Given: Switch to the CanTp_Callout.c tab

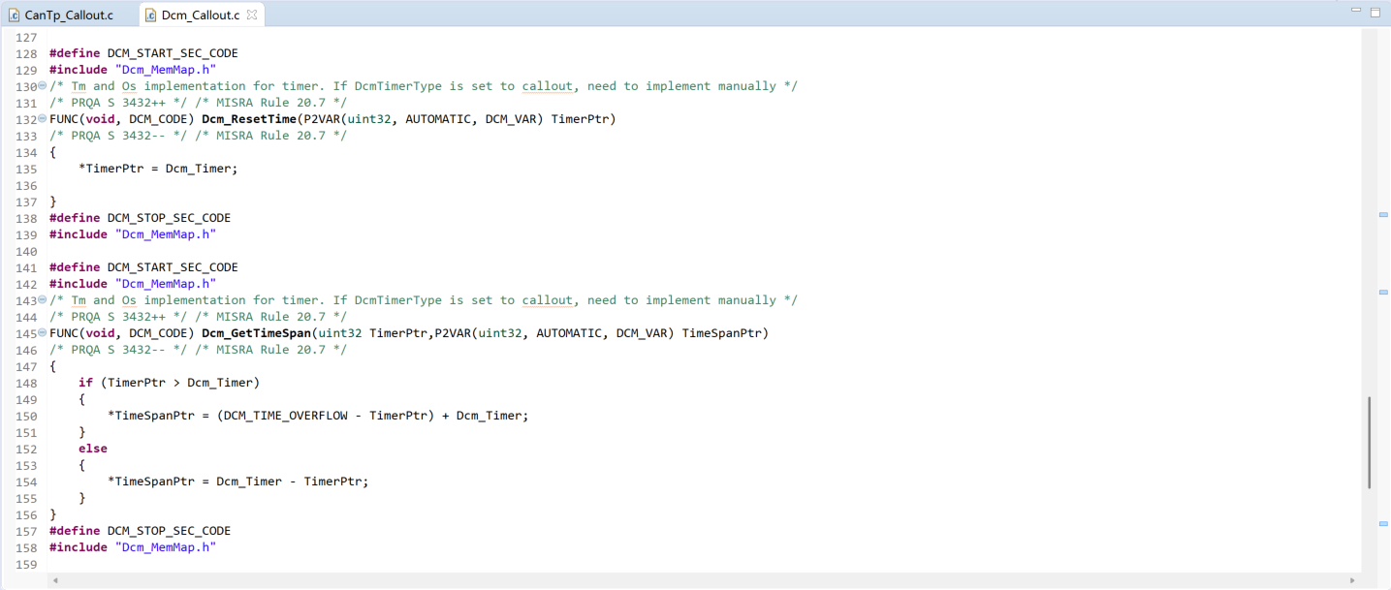Looking at the screenshot, I should click(68, 15).
